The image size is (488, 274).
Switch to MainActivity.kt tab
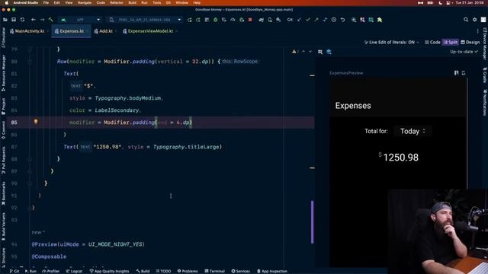click(29, 31)
